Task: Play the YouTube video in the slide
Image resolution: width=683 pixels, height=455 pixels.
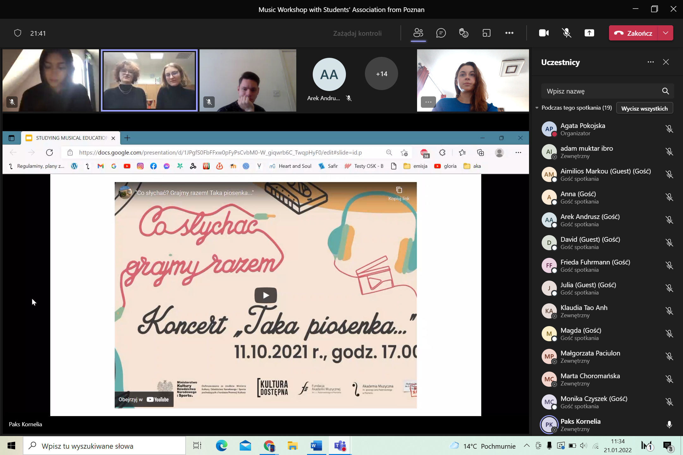Action: coord(266,295)
